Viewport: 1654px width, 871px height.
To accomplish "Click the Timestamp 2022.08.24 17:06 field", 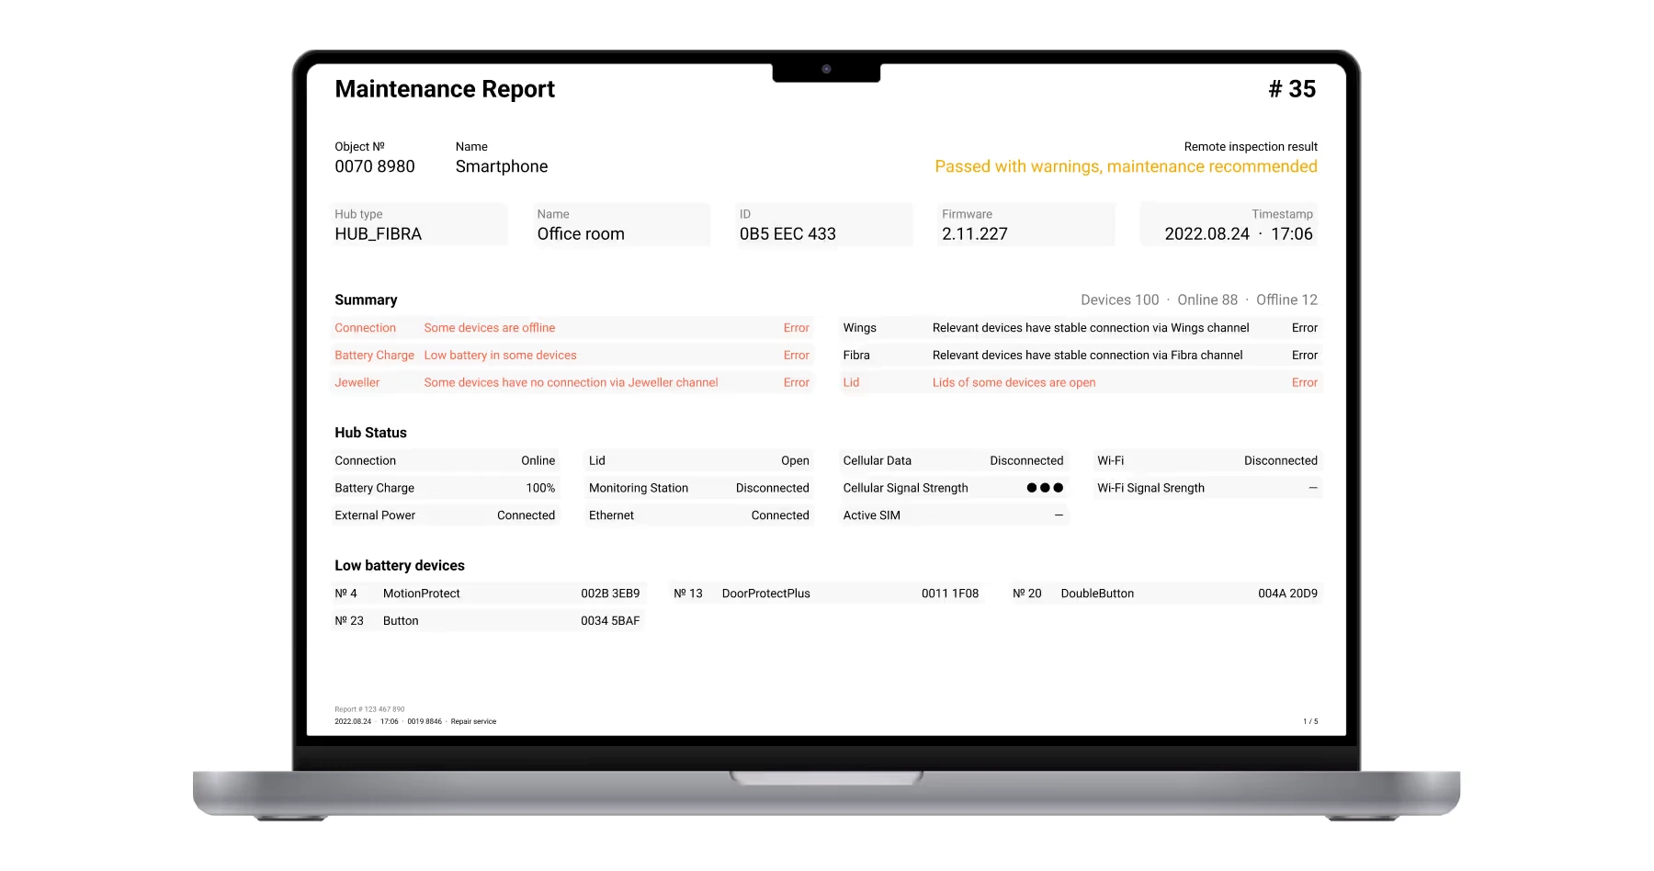I will (1229, 225).
